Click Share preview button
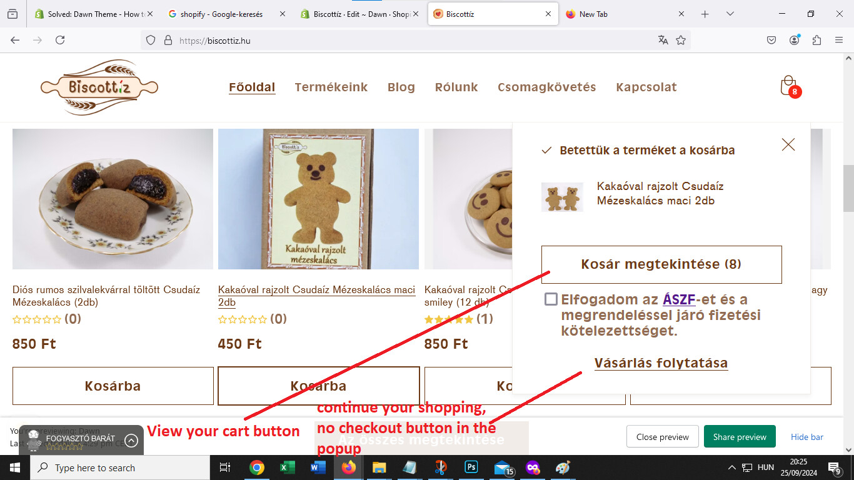Image resolution: width=854 pixels, height=480 pixels. pyautogui.click(x=740, y=437)
